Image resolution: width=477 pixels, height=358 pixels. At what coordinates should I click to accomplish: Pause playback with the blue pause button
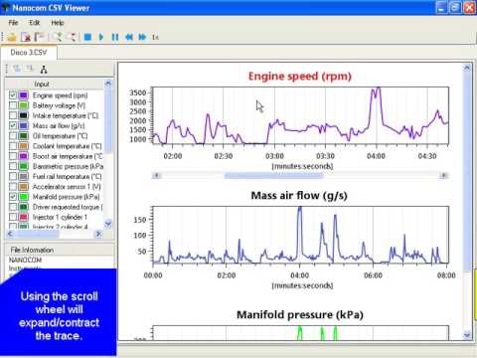point(115,37)
